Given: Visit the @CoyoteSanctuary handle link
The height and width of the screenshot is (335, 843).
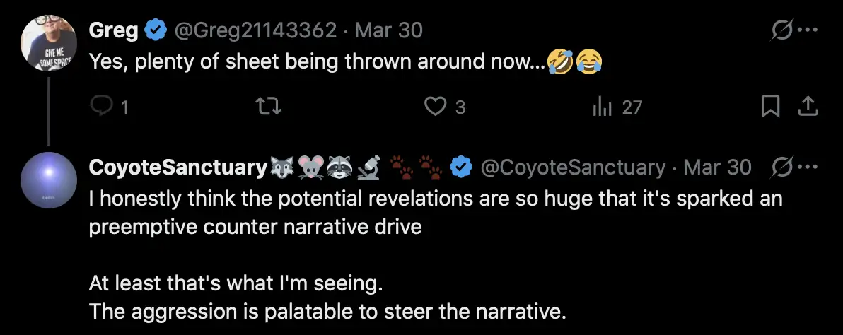Looking at the screenshot, I should (573, 167).
